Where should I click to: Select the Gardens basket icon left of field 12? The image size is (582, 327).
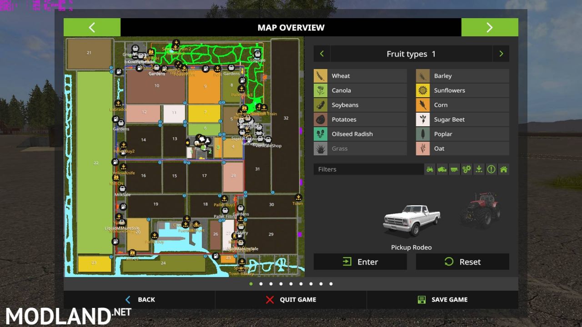121,123
